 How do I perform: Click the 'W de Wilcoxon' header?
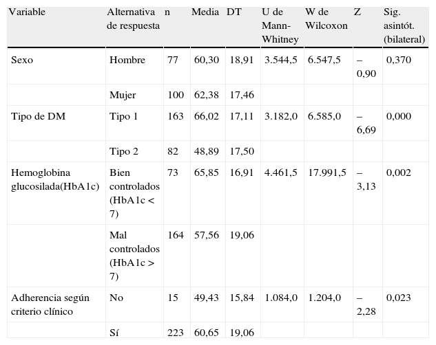pos(326,19)
